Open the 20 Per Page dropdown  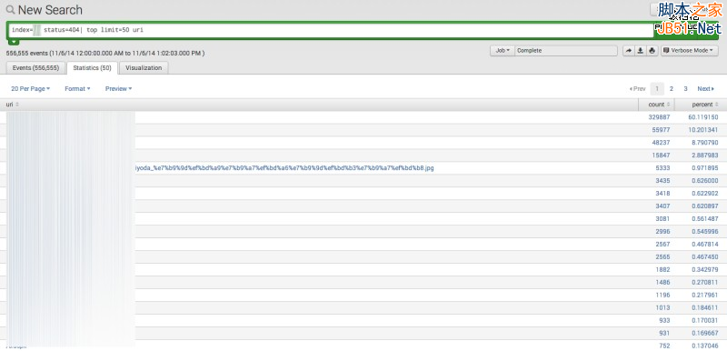click(x=31, y=88)
